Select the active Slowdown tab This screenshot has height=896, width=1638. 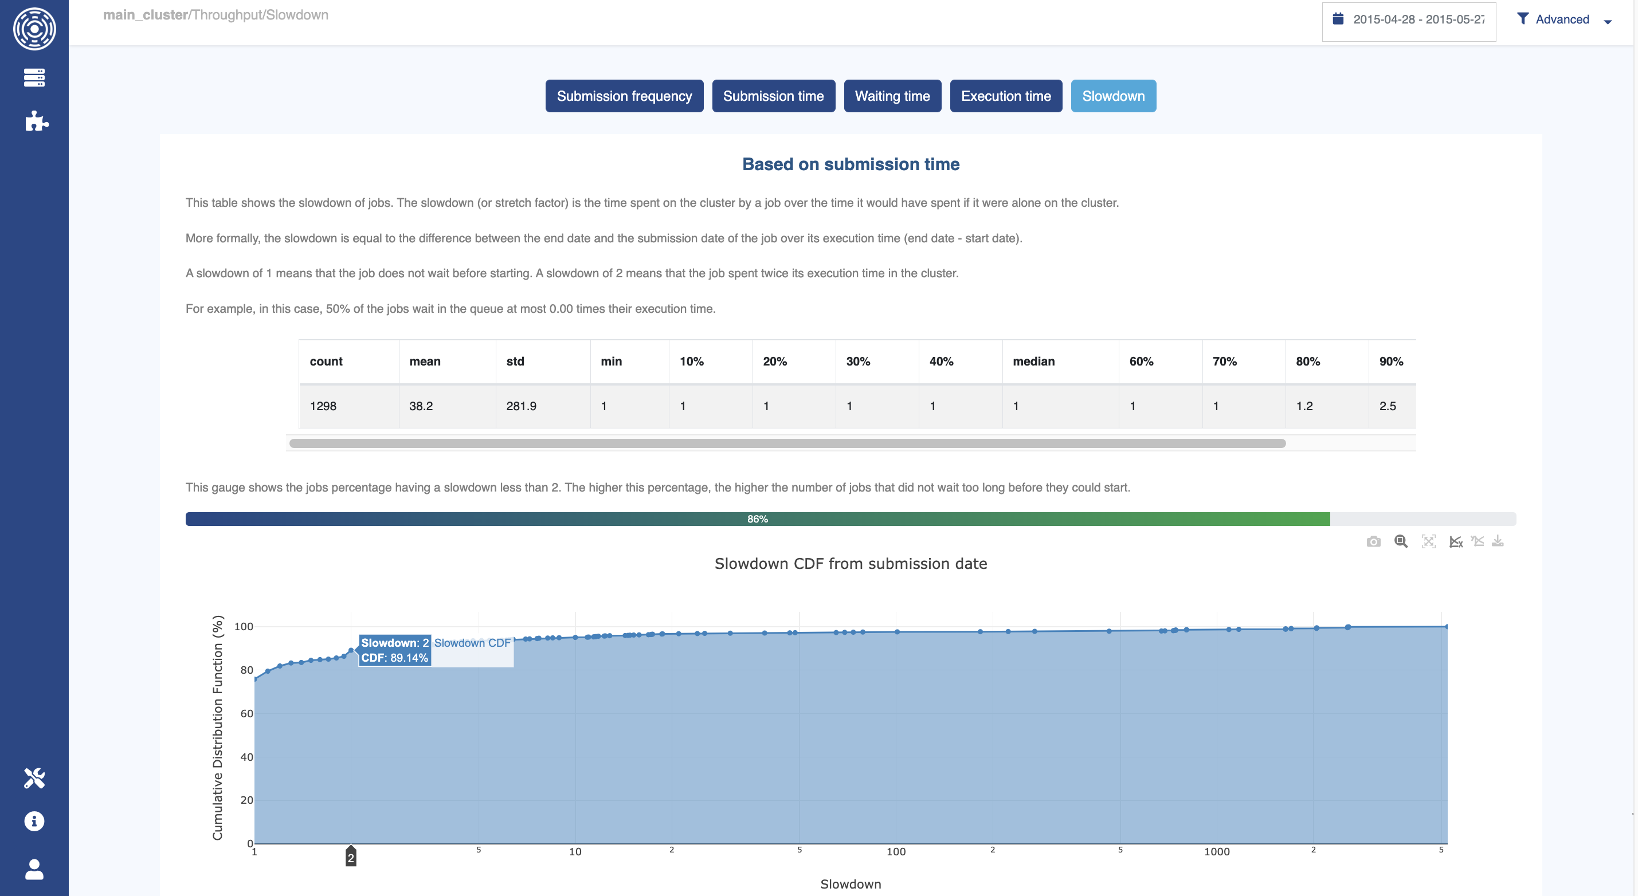coord(1114,96)
